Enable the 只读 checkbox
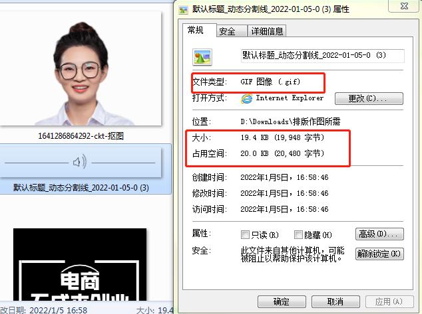 (245, 234)
